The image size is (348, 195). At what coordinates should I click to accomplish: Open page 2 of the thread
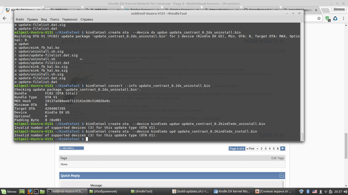pyautogui.click(x=261, y=149)
